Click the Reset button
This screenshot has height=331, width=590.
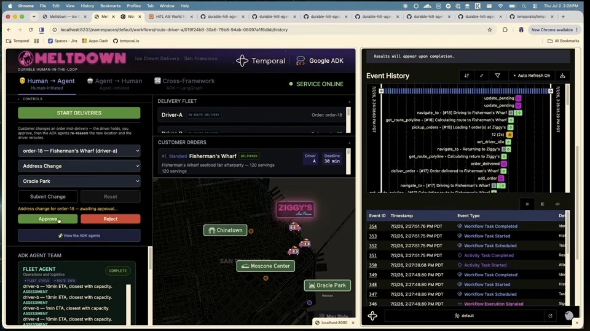(x=110, y=196)
